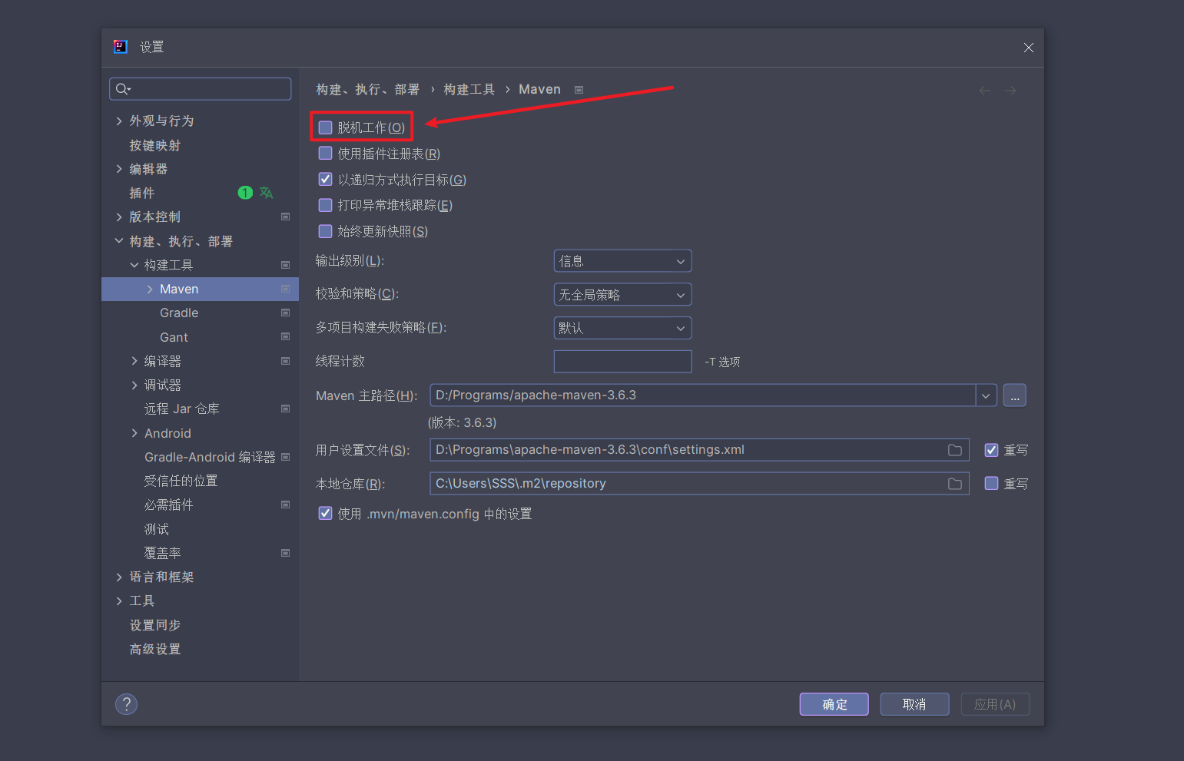The width and height of the screenshot is (1184, 761).
Task: Expand the 语言和框架 tree node
Action: click(x=119, y=577)
